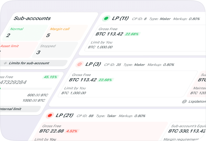Click the red status dot beside LP (21)
206x141 pixels.
(x=50, y=115)
